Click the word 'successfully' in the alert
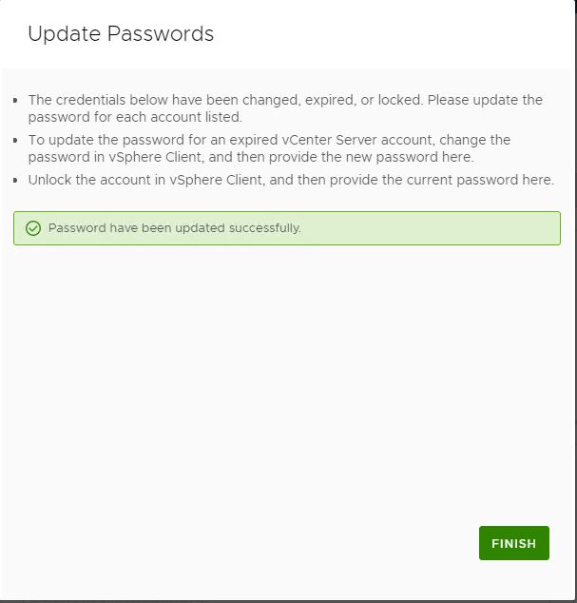The height and width of the screenshot is (603, 577). tap(265, 228)
